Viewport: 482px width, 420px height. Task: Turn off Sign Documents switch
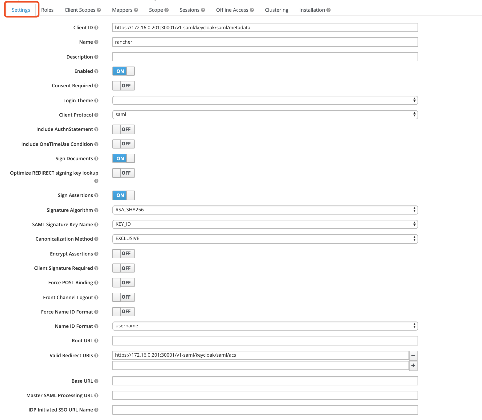point(124,159)
